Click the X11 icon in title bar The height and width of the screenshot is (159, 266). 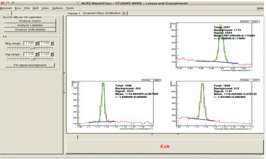click(x=78, y=3)
